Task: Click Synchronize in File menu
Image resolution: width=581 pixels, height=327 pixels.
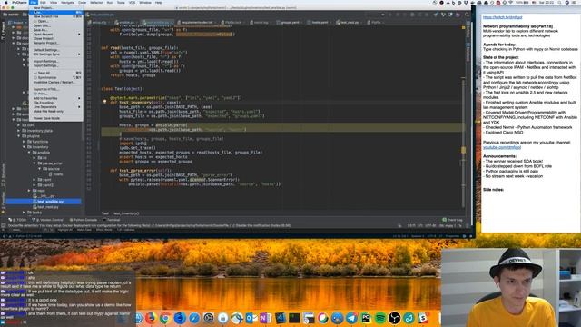Action: point(56,77)
